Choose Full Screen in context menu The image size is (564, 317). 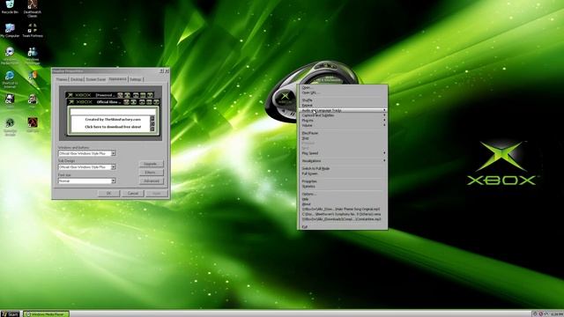[x=343, y=173]
